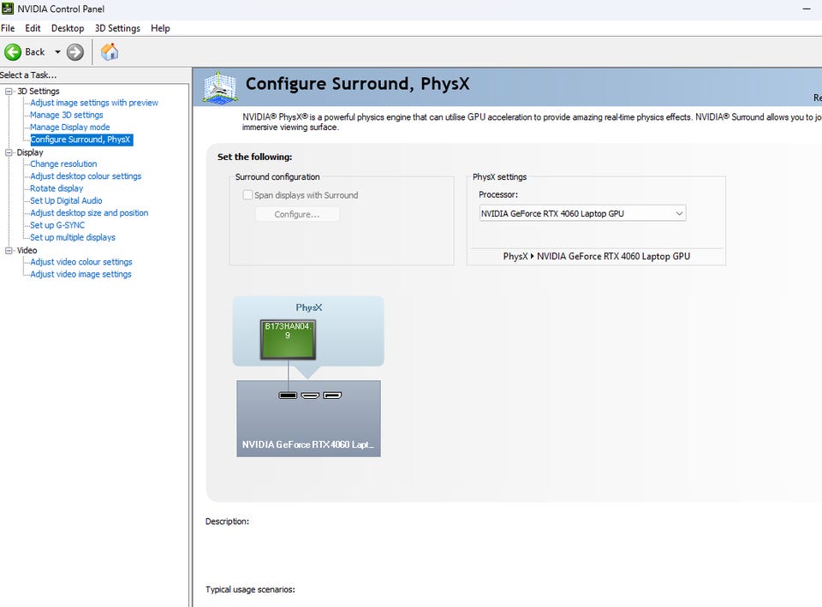The height and width of the screenshot is (607, 822).
Task: Open Adjust image settings with preview
Action: [x=94, y=103]
